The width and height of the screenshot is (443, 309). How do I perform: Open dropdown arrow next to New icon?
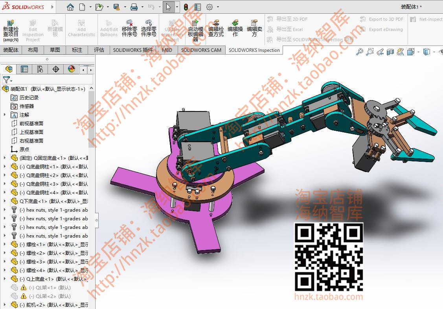pos(90,7)
